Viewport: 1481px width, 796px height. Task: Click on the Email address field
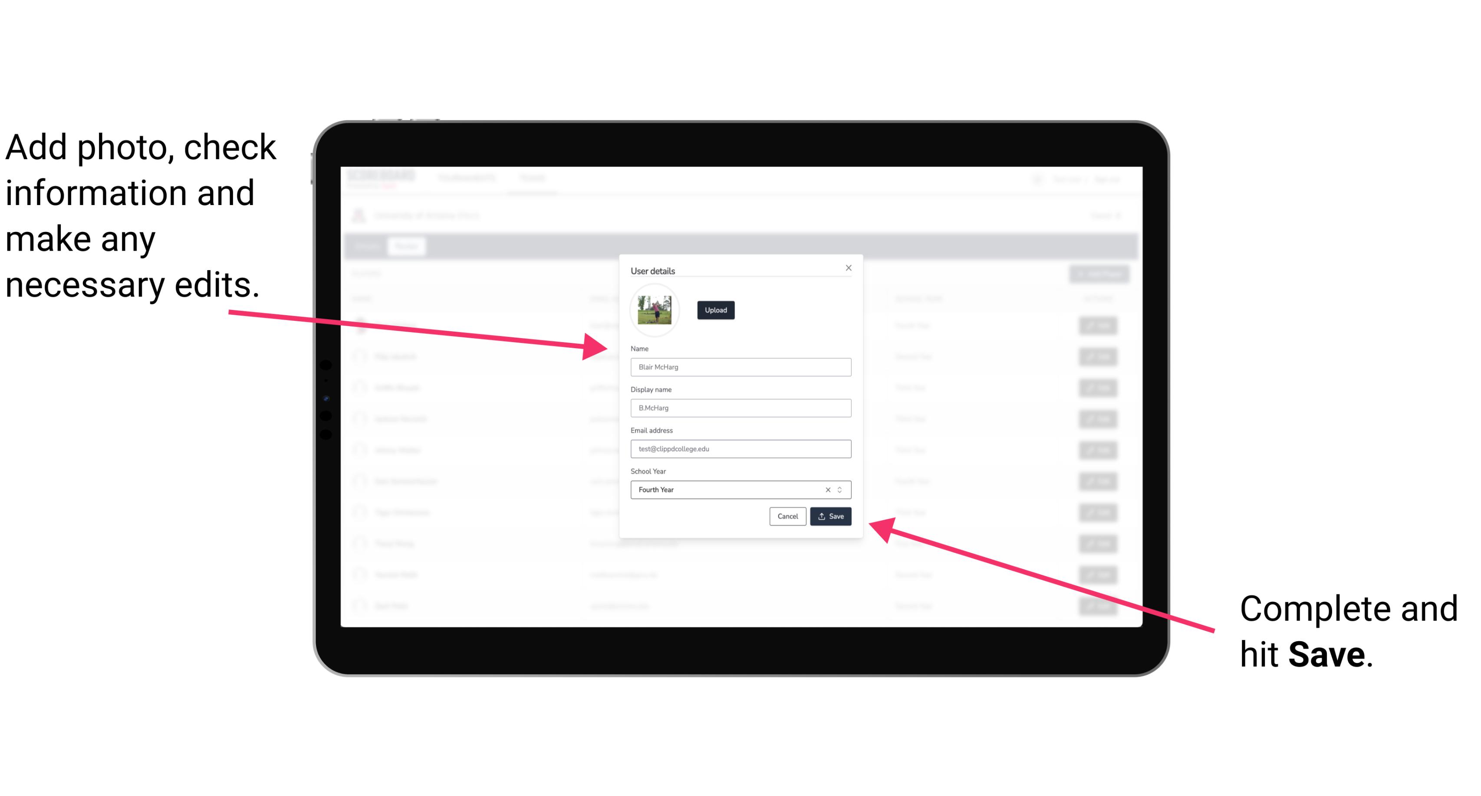coord(740,449)
